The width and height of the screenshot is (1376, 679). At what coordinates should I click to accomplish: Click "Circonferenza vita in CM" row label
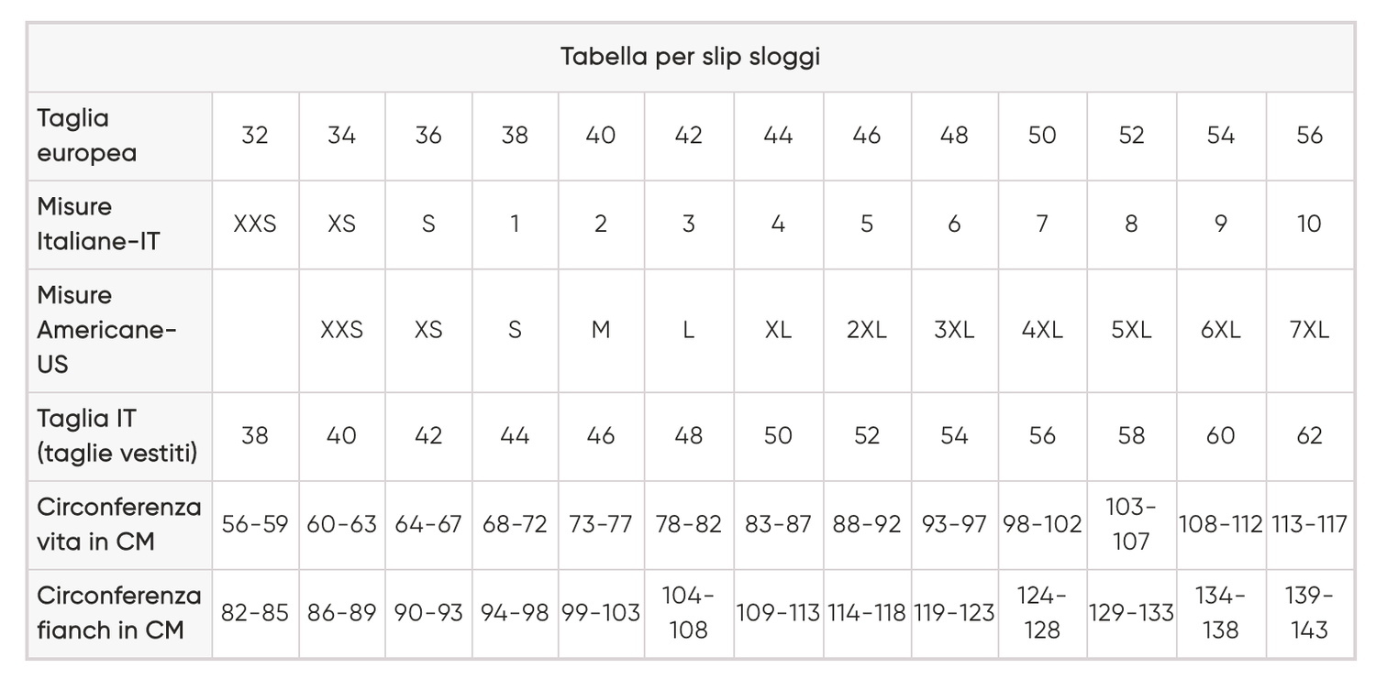point(118,524)
